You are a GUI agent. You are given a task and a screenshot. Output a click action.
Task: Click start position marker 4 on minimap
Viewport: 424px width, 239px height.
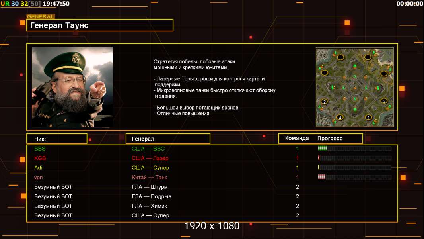[340, 117]
